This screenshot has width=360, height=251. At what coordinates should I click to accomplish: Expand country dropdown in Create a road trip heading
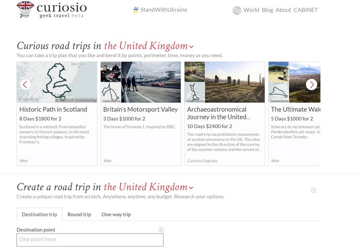click(191, 188)
